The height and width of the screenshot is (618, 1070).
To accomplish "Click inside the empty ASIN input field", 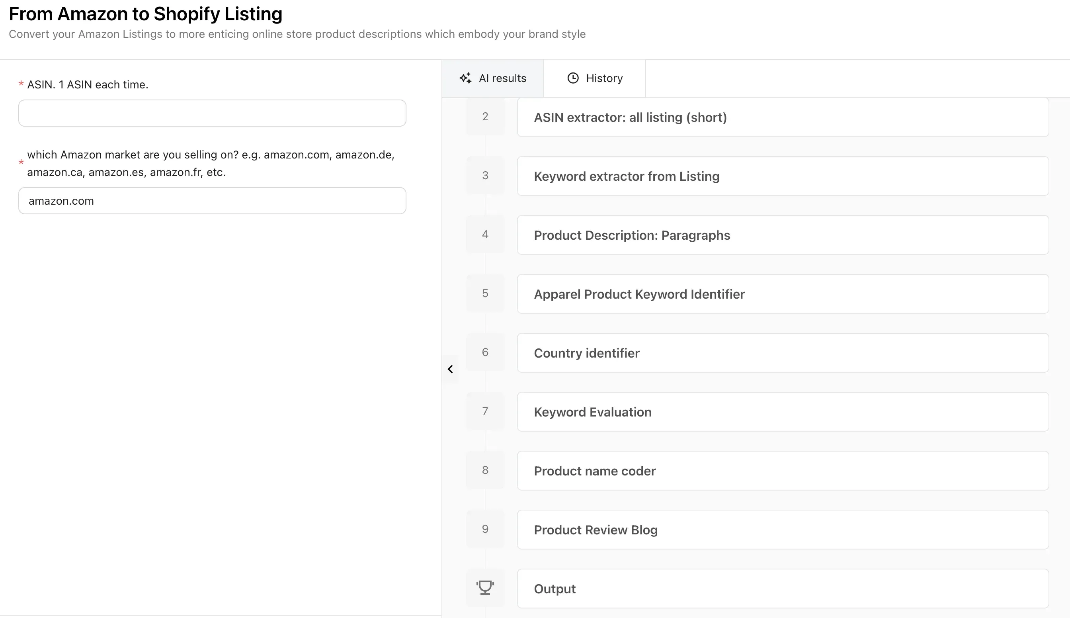I will pyautogui.click(x=212, y=113).
